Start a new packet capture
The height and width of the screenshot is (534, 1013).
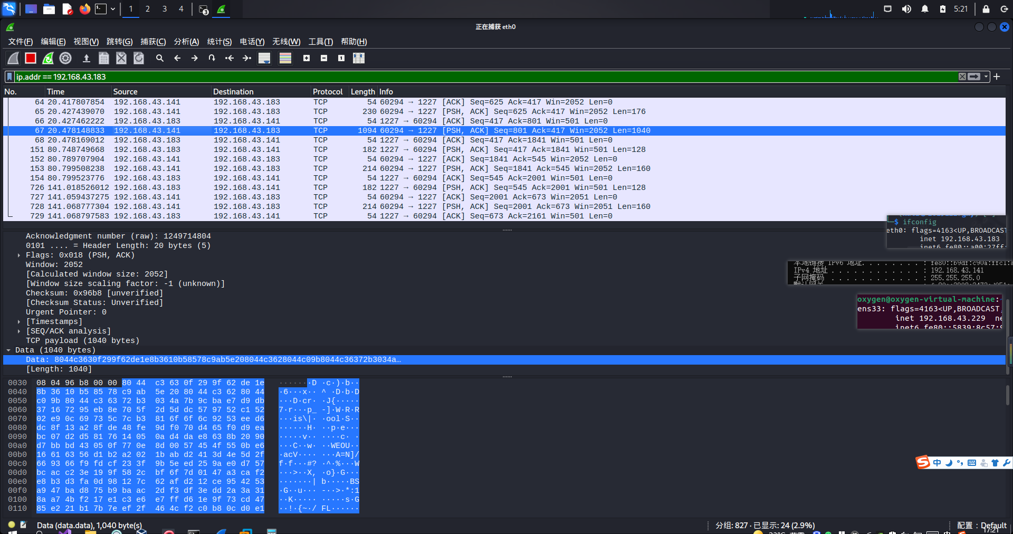click(x=13, y=58)
